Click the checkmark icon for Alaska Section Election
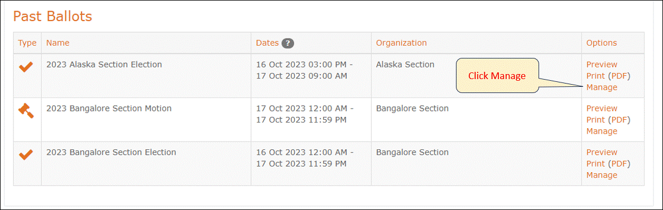 coord(26,67)
